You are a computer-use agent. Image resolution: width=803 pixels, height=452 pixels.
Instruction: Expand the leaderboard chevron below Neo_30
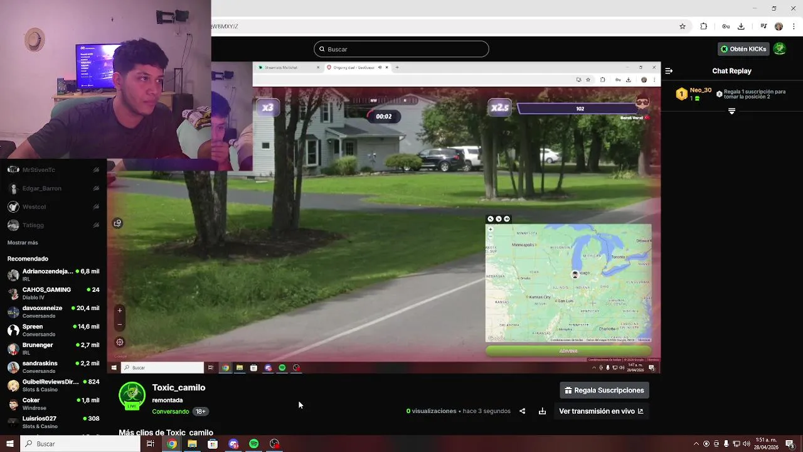pyautogui.click(x=731, y=111)
